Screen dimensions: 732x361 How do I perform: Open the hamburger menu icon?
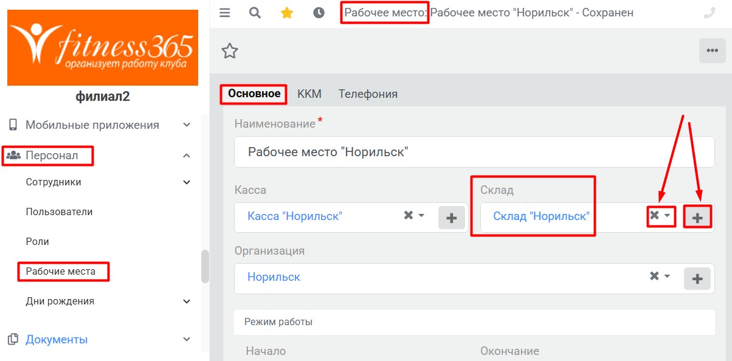point(225,13)
